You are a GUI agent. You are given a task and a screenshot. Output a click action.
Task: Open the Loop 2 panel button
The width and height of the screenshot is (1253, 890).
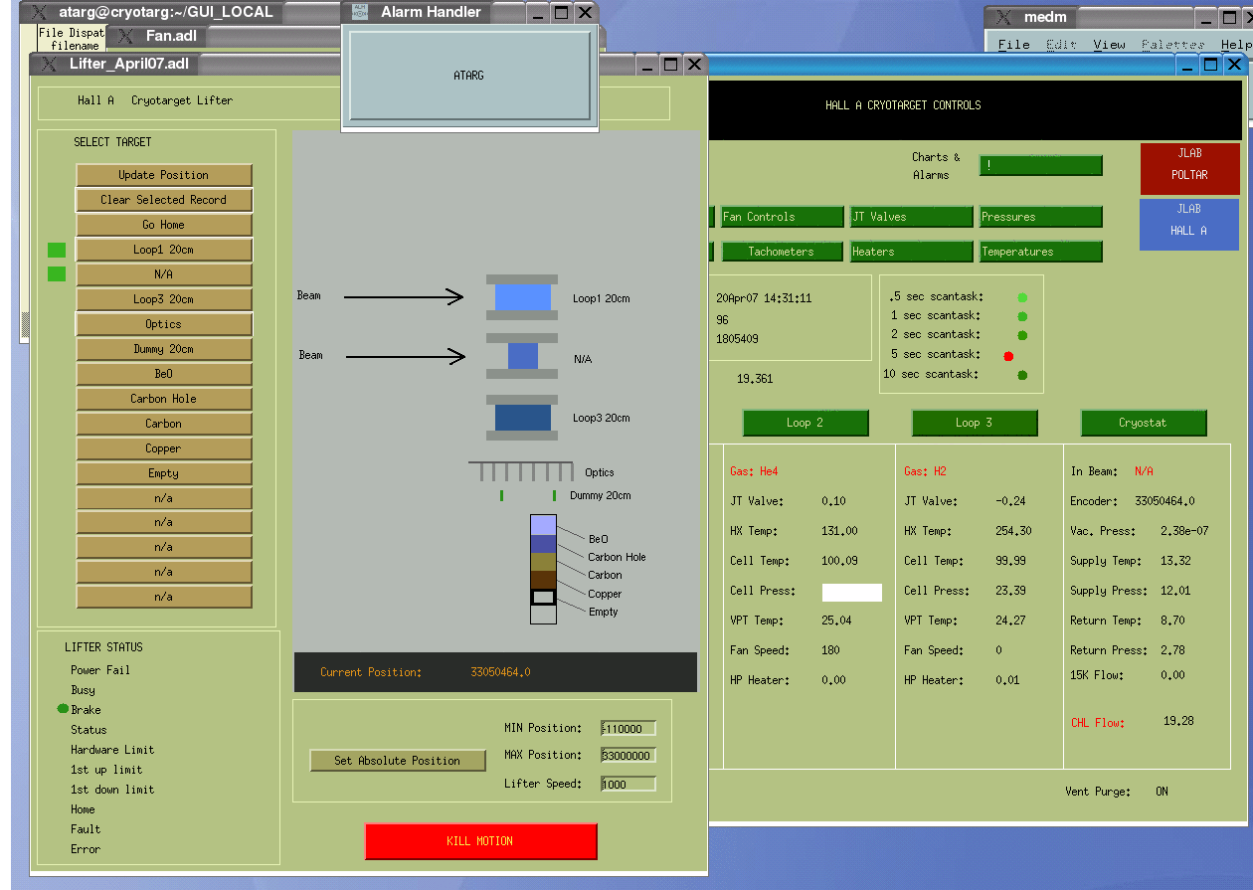(805, 423)
